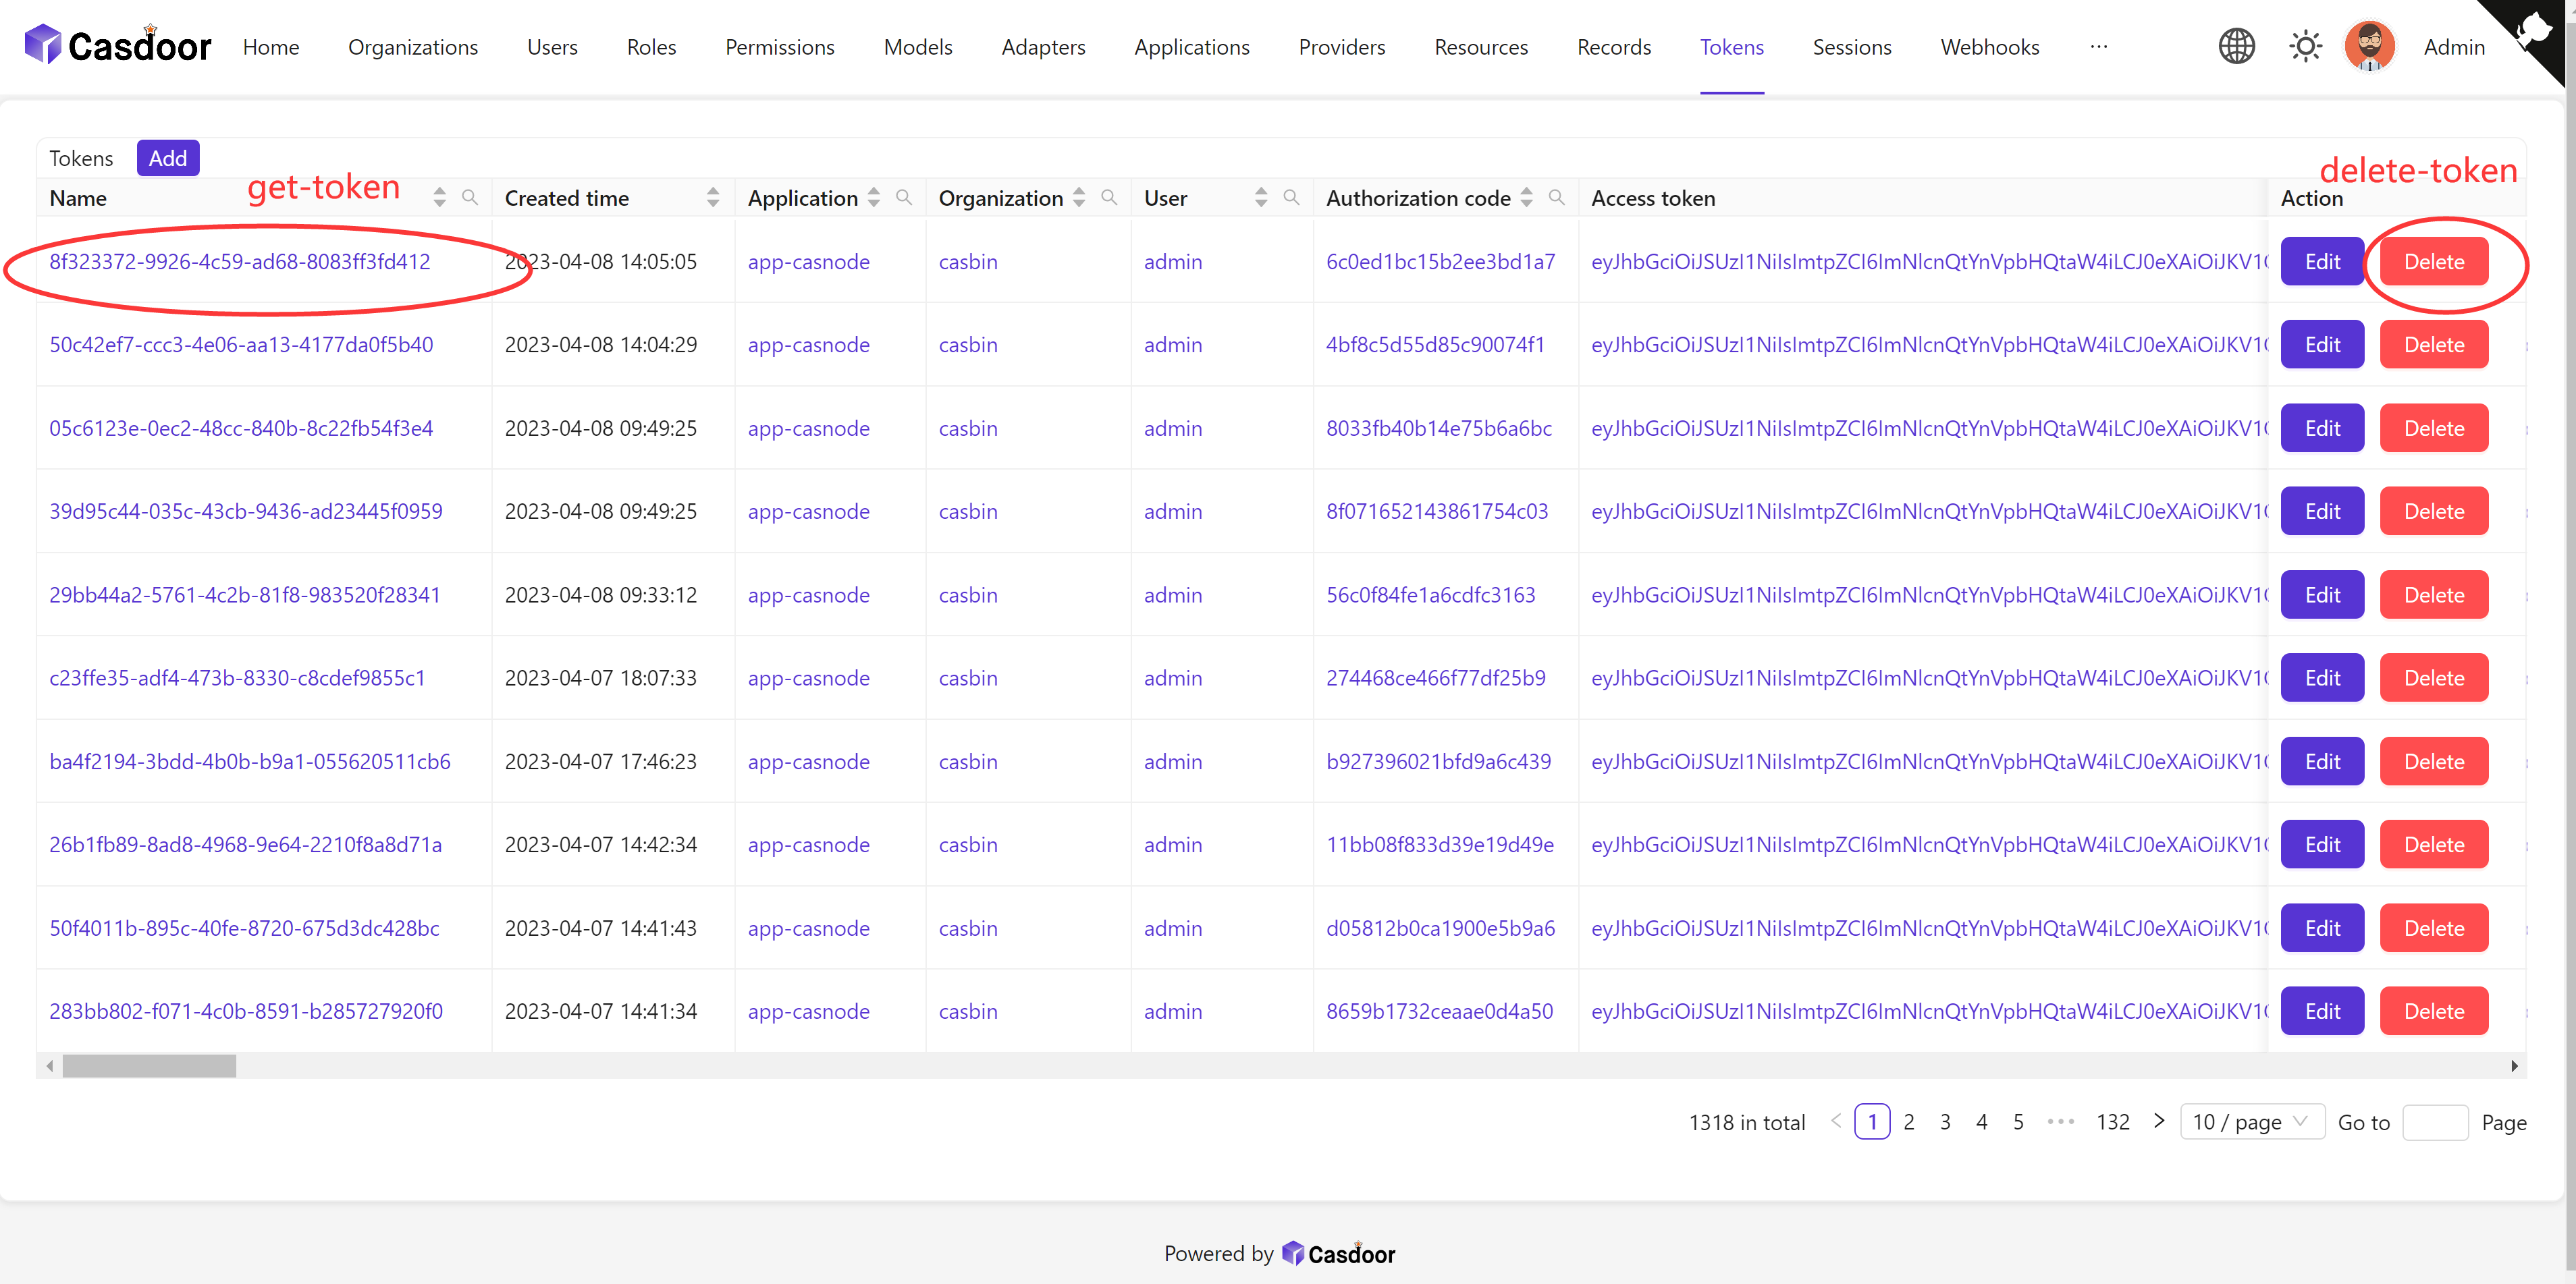
Task: Toggle sorting on the Created time column
Action: [712, 197]
